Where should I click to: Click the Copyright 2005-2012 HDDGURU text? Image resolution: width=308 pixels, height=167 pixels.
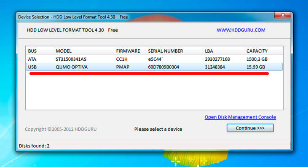click(x=61, y=129)
